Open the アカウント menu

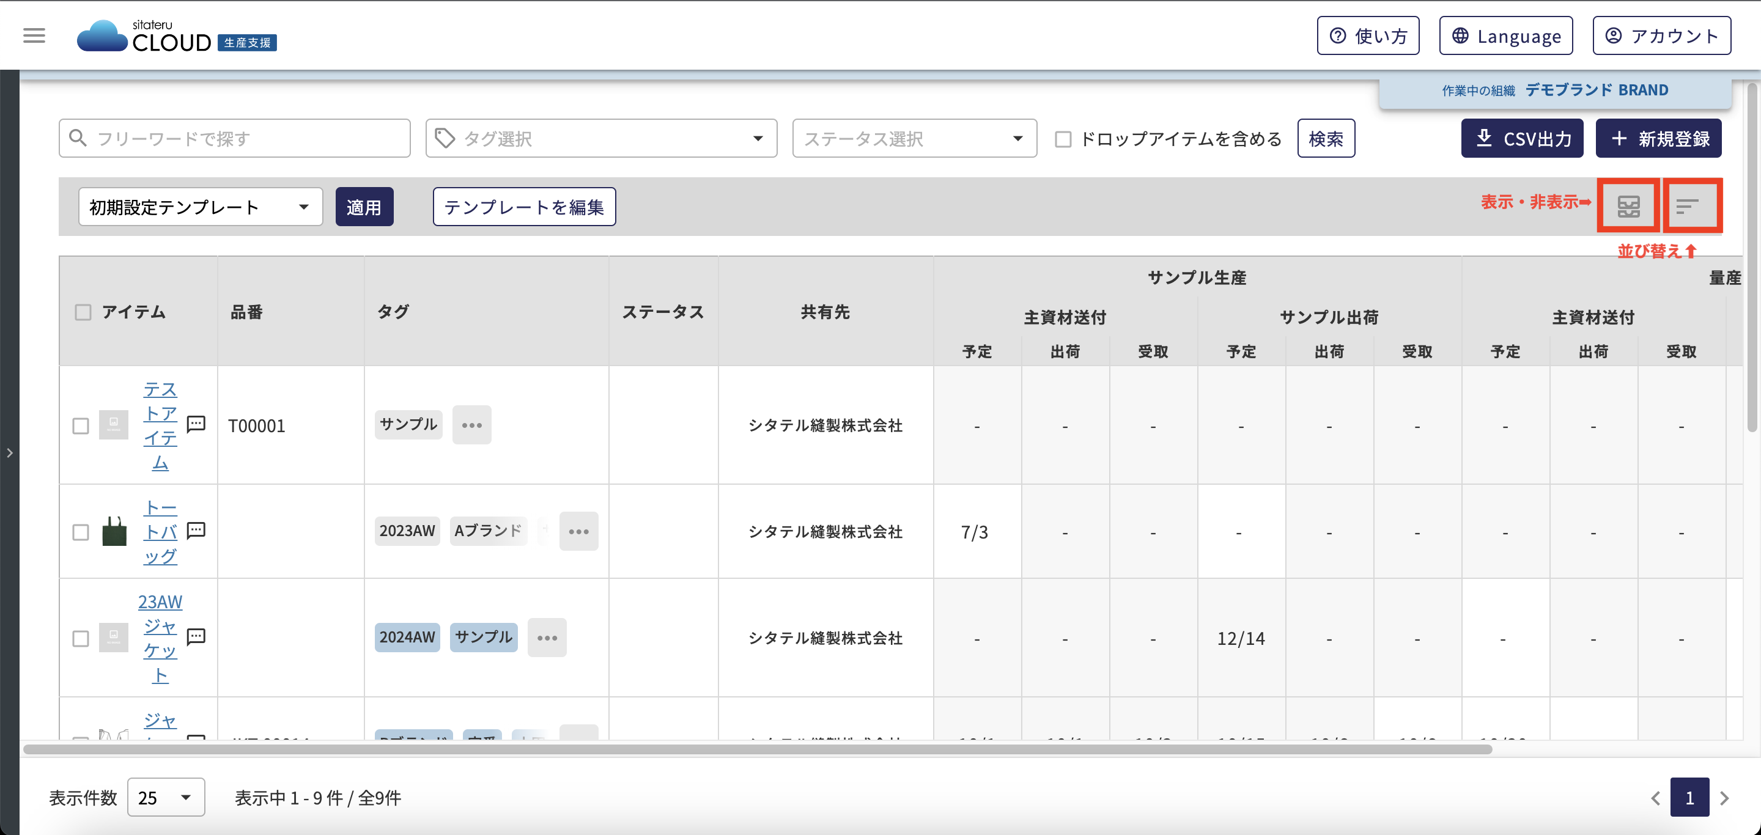(x=1662, y=35)
